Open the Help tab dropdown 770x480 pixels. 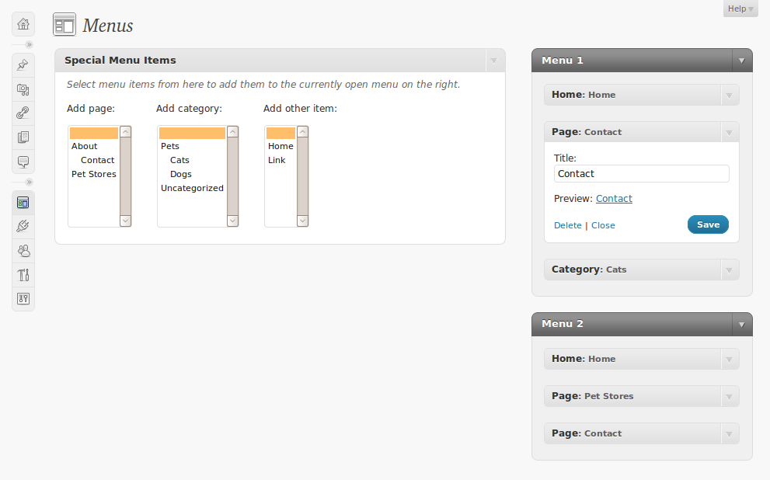click(740, 9)
